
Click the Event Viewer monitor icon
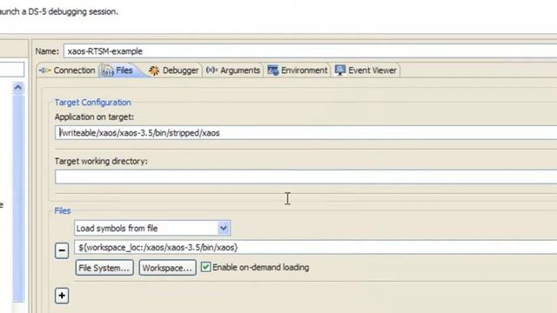click(x=340, y=70)
